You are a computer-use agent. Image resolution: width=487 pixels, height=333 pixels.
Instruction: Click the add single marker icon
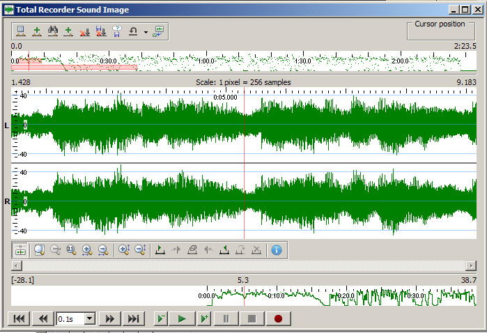point(68,31)
